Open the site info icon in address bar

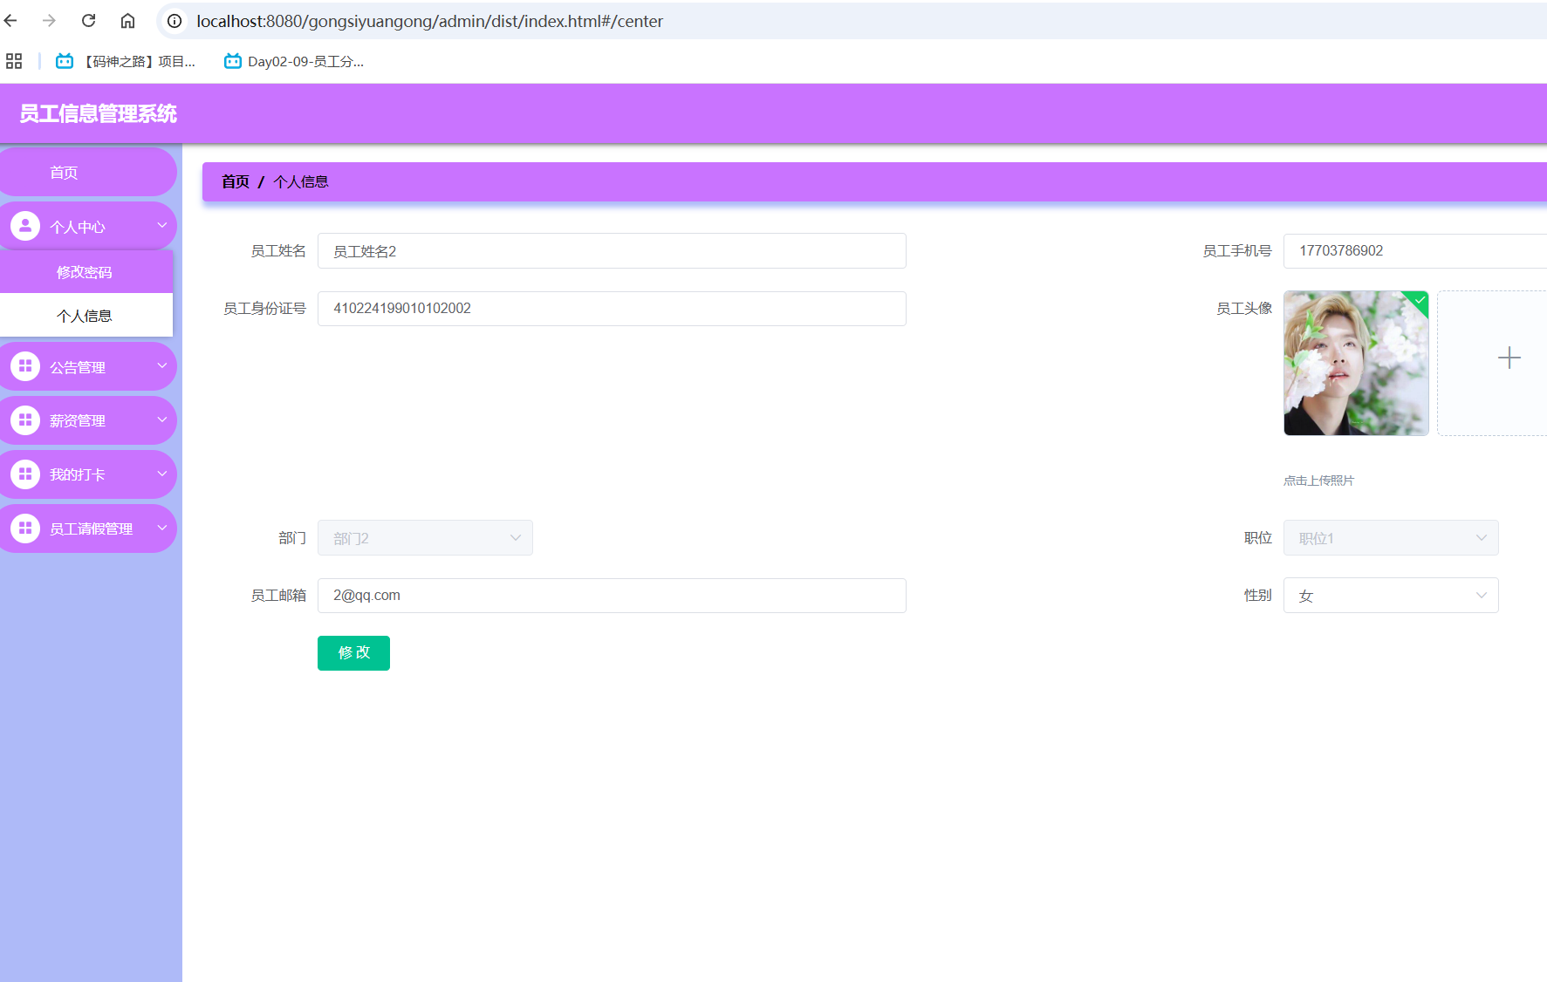click(175, 21)
